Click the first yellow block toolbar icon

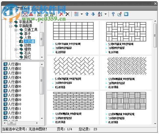pos(40,14)
